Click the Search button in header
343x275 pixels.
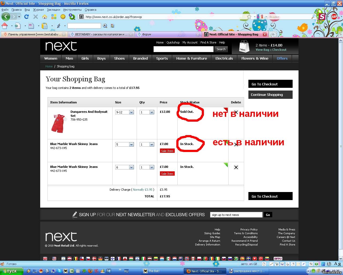pyautogui.click(x=221, y=49)
